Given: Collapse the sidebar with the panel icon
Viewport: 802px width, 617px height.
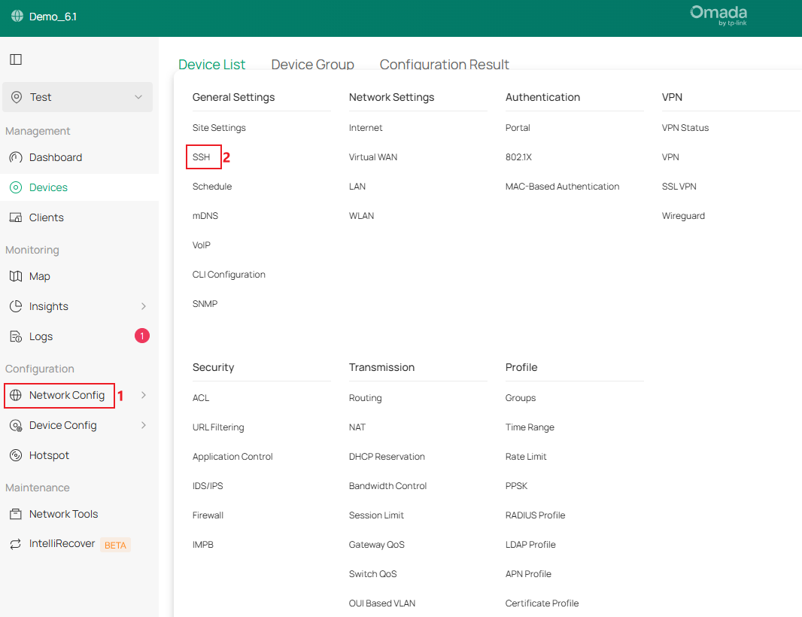Looking at the screenshot, I should click(16, 59).
